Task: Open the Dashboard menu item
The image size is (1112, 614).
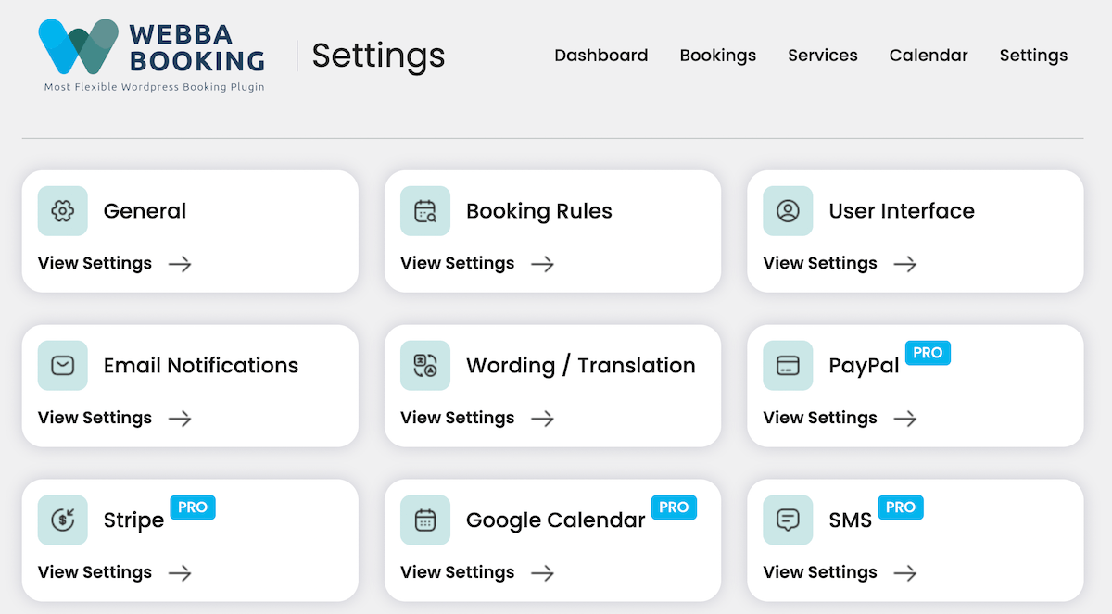Action: point(601,56)
